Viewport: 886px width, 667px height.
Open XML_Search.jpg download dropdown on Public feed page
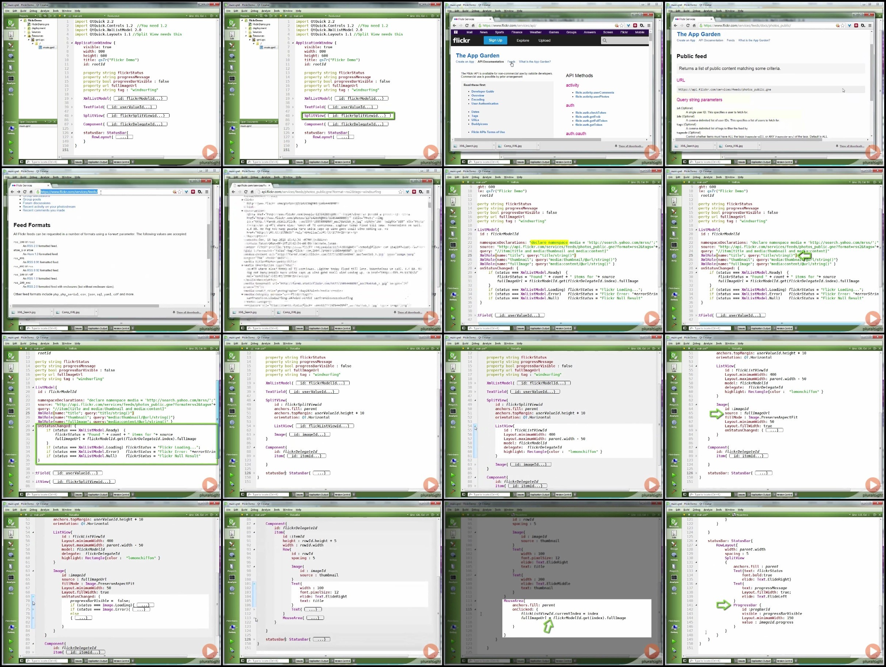714,146
